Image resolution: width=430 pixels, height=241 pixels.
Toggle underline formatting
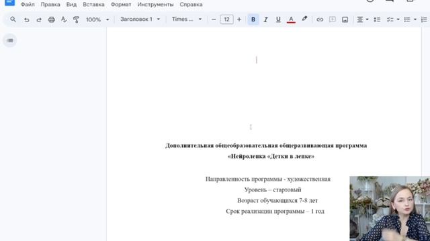pos(278,19)
